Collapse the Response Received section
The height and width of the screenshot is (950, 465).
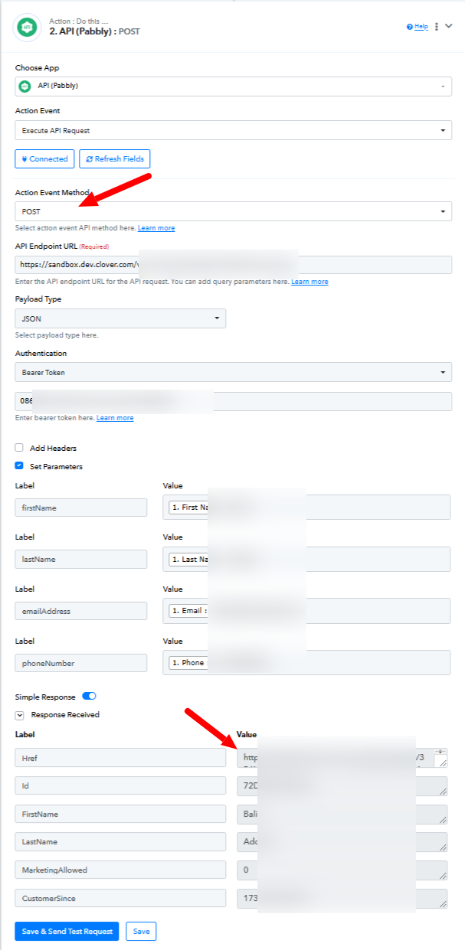(19, 715)
